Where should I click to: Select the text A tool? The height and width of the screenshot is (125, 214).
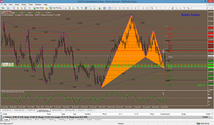tap(180, 8)
